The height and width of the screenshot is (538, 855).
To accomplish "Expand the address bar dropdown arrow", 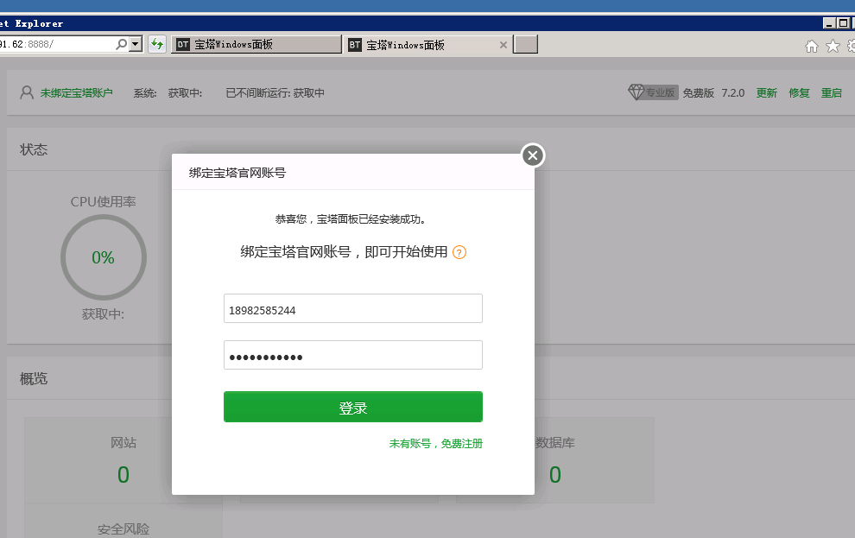I will pyautogui.click(x=136, y=44).
